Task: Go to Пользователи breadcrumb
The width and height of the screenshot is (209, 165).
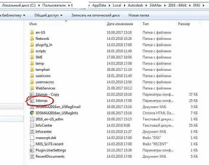Action: [x=54, y=5]
